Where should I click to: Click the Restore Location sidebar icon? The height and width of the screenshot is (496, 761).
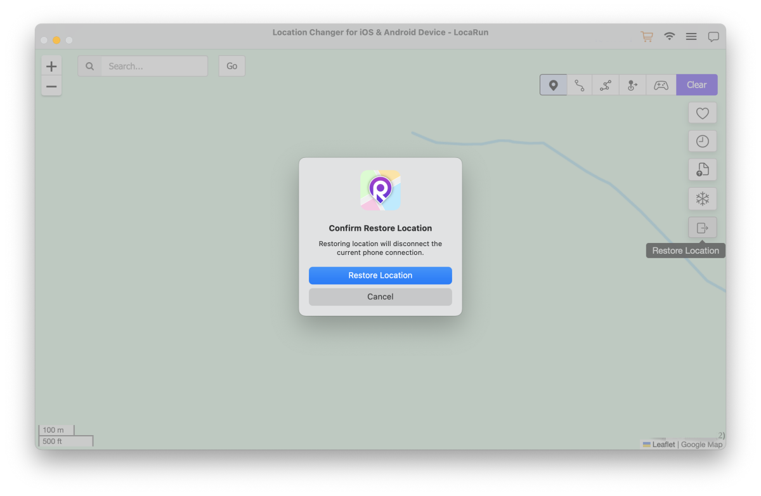(702, 227)
